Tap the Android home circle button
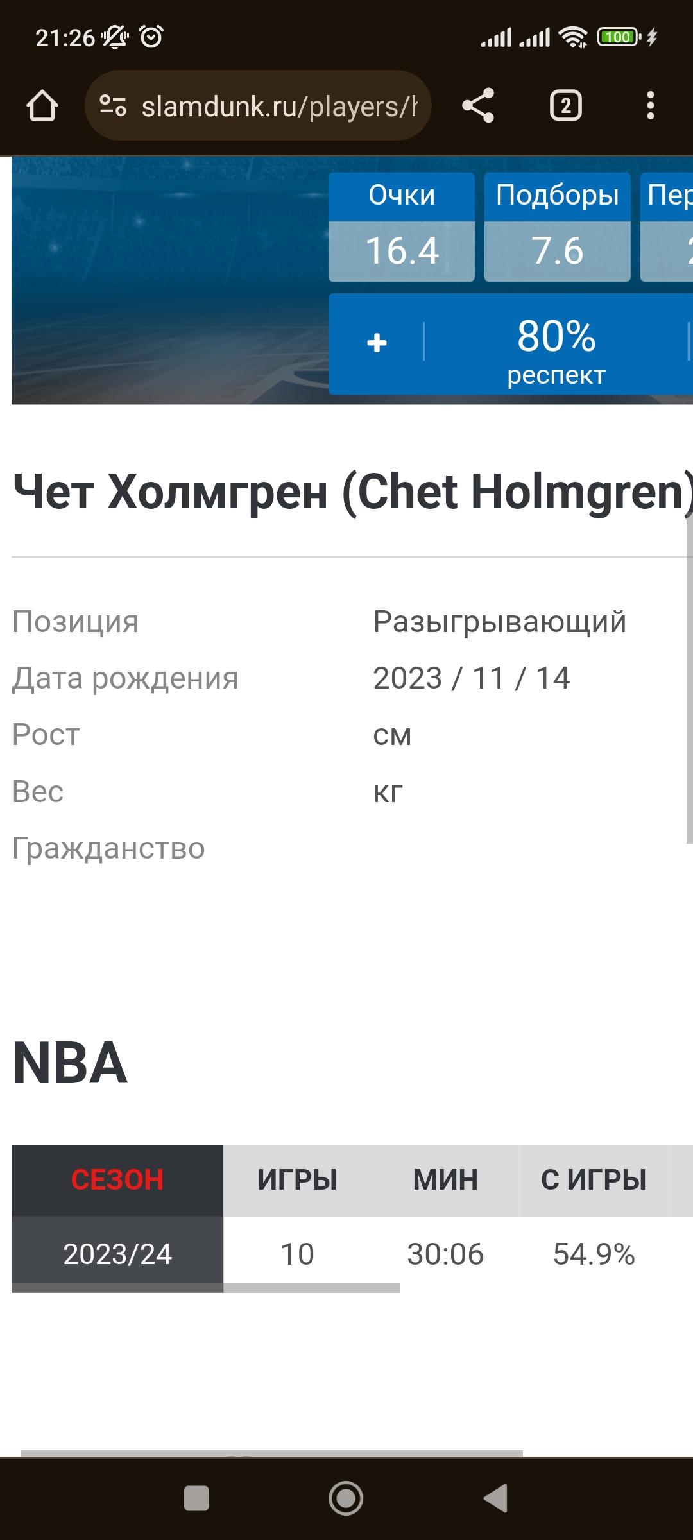The height and width of the screenshot is (1540, 693). coord(346,1498)
